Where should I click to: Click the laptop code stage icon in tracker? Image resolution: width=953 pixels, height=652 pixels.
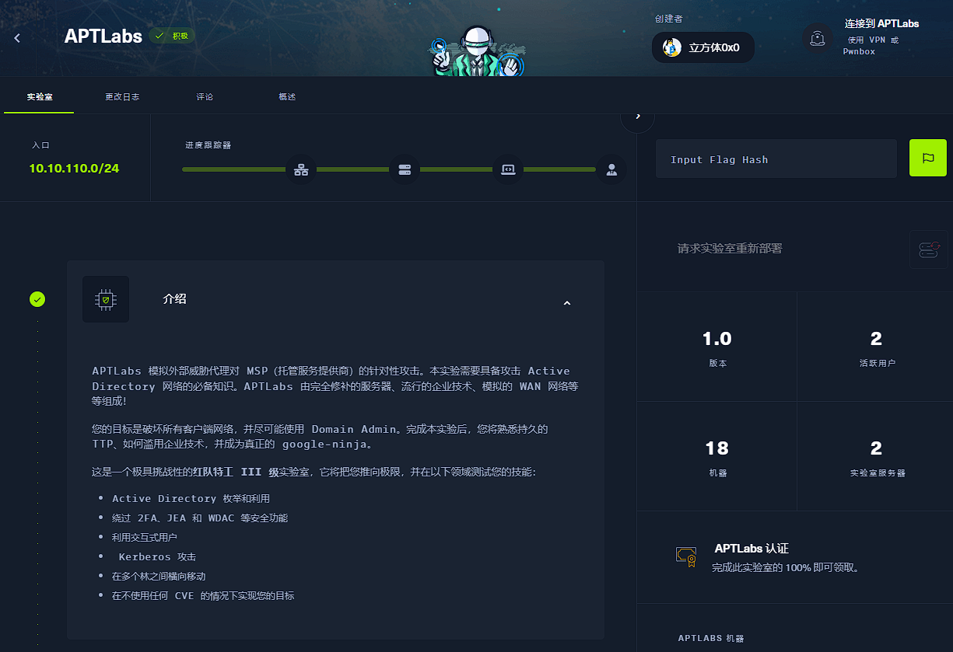pyautogui.click(x=508, y=169)
